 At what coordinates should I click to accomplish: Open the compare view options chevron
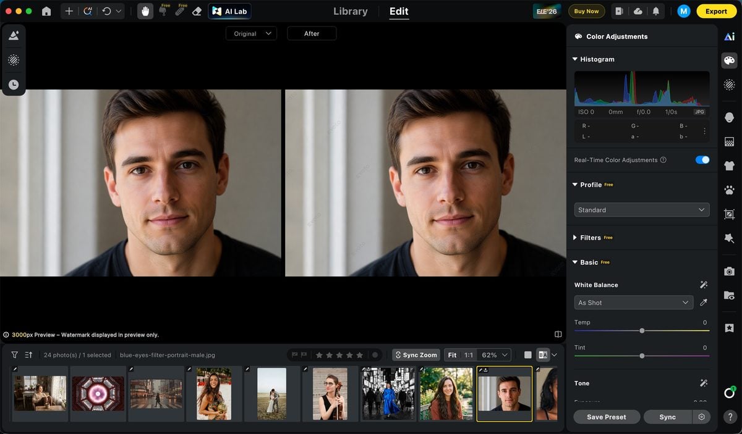555,355
